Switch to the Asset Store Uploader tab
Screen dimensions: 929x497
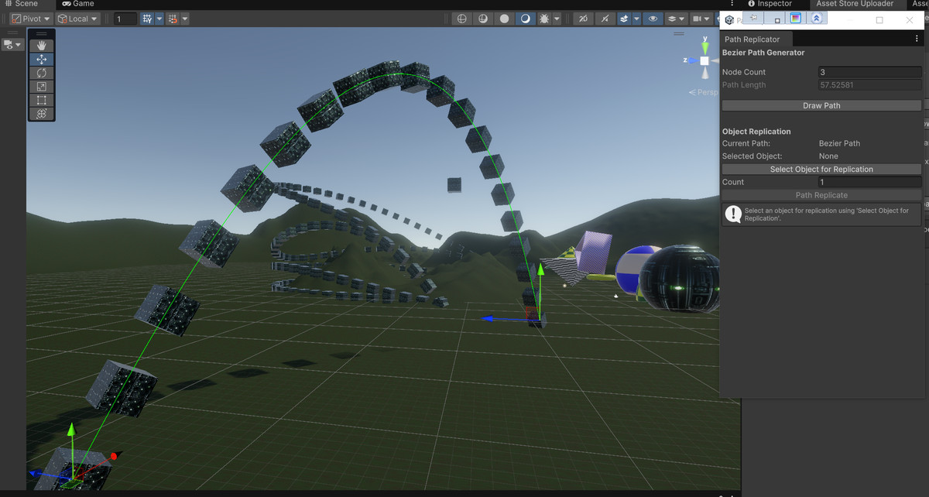click(855, 4)
